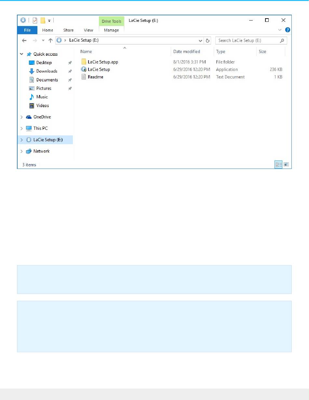This screenshot has height=400, width=309.
Task: Click the pin icon beside Downloads
Action: point(70,71)
